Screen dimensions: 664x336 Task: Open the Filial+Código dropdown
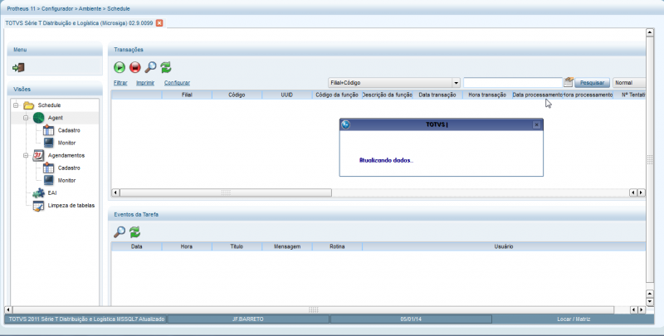[456, 82]
